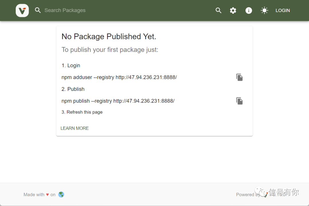Open search via right-side header magnifier icon

tap(218, 10)
